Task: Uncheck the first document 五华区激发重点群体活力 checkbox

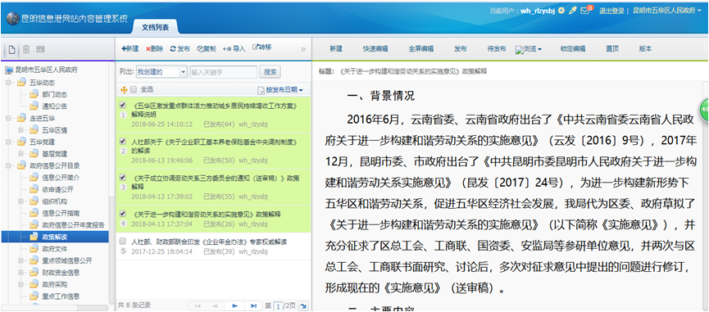Action: click(x=122, y=105)
